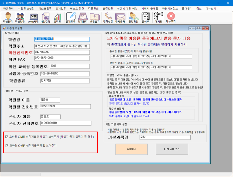The image size is (233, 177).
Task: Open the 테스트 관련 menu
Action: 77,9
